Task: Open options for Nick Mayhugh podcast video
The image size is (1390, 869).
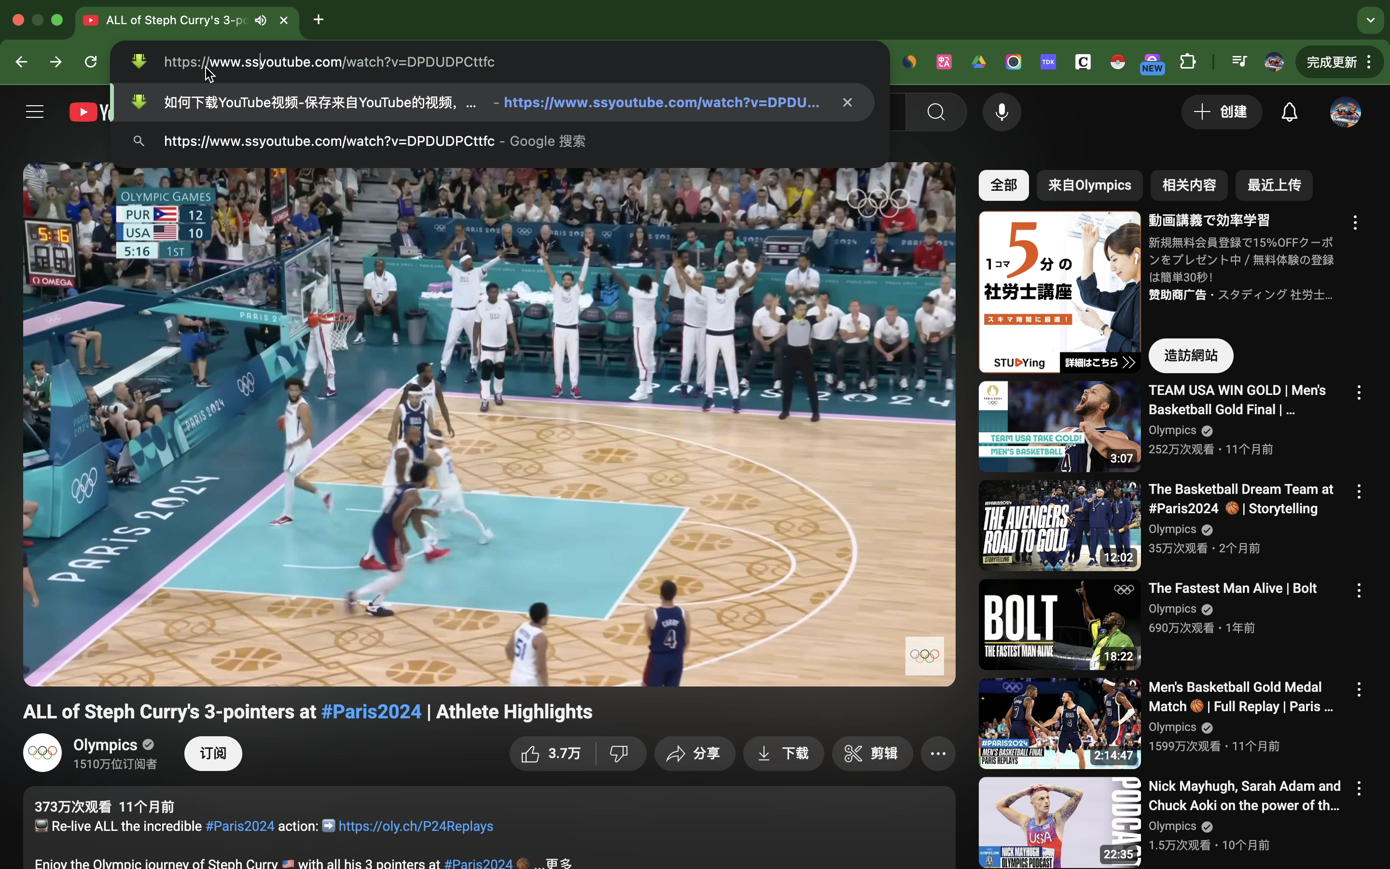Action: (1359, 788)
